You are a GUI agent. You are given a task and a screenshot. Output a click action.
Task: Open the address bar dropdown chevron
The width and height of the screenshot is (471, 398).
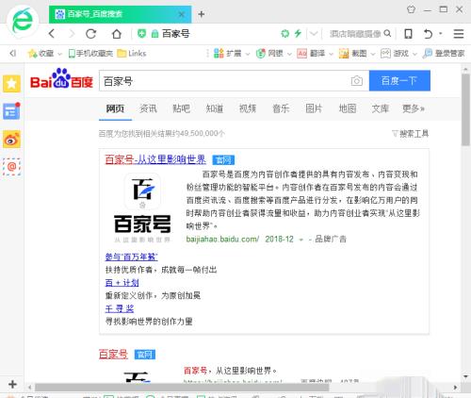pos(314,34)
